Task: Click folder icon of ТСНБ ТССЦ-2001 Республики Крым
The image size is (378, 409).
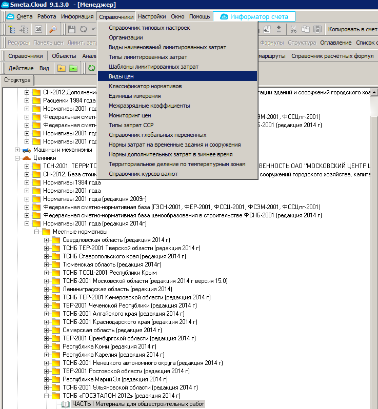Action: pyautogui.click(x=56, y=273)
